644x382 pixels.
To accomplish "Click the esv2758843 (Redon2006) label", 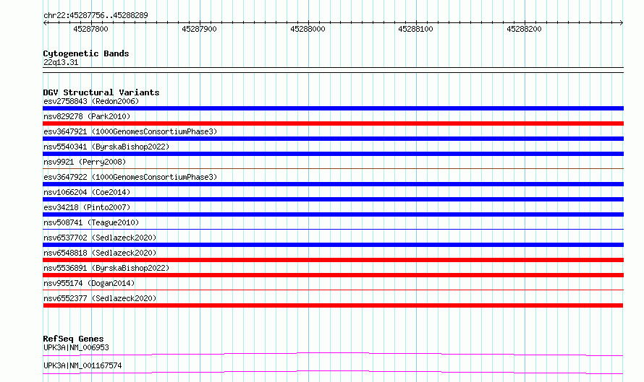I will click(x=91, y=101).
